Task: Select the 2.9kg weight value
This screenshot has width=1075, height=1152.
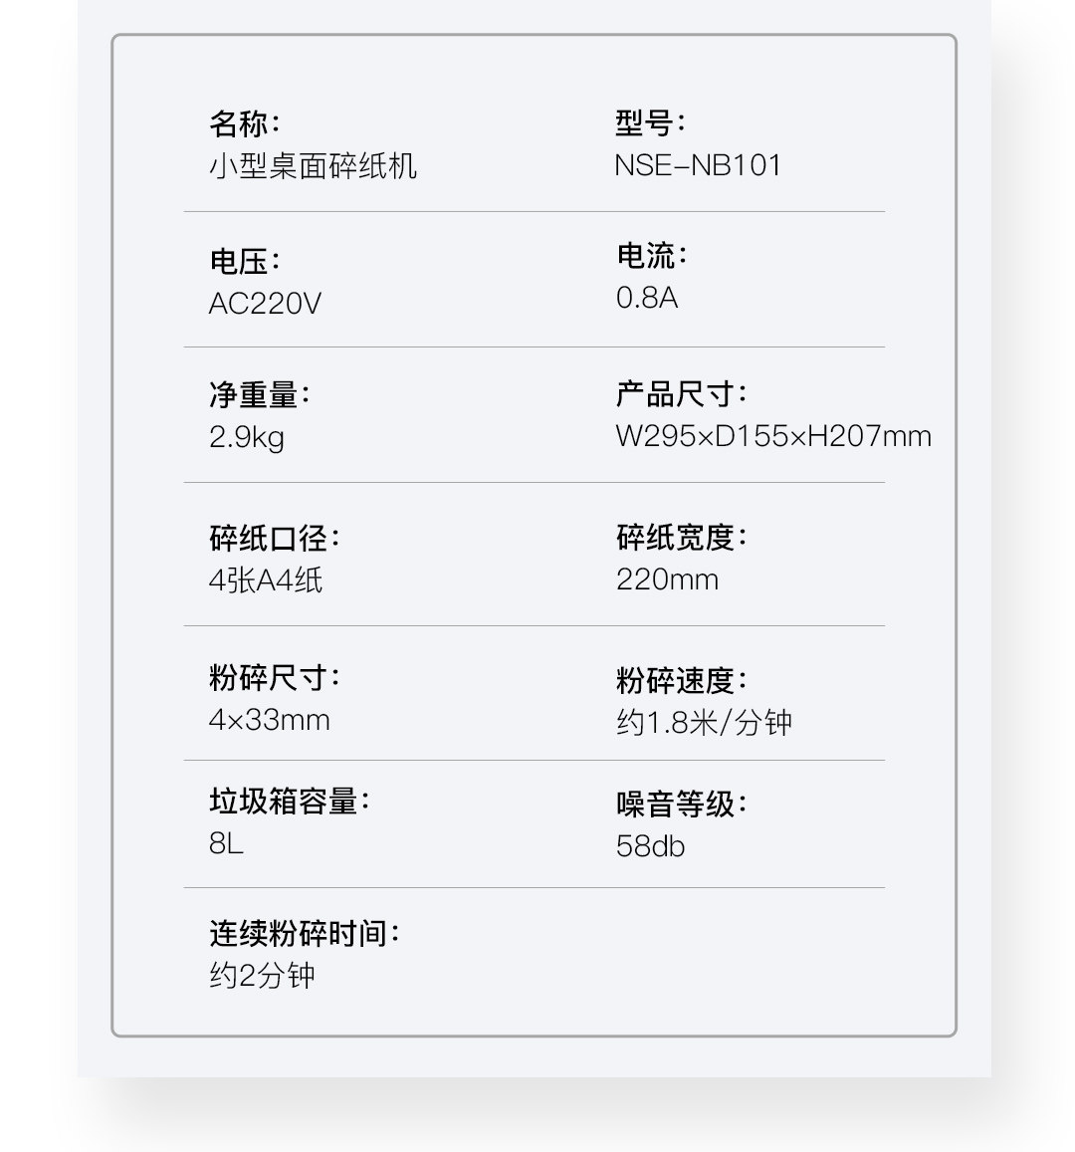Action: click(247, 437)
